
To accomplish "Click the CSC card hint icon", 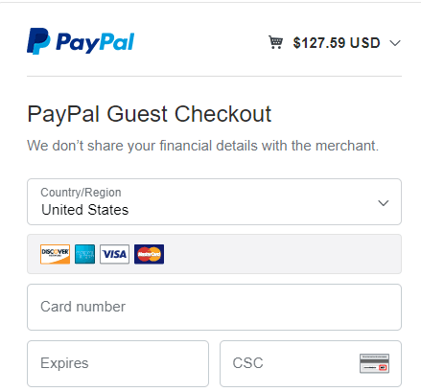I will [374, 363].
